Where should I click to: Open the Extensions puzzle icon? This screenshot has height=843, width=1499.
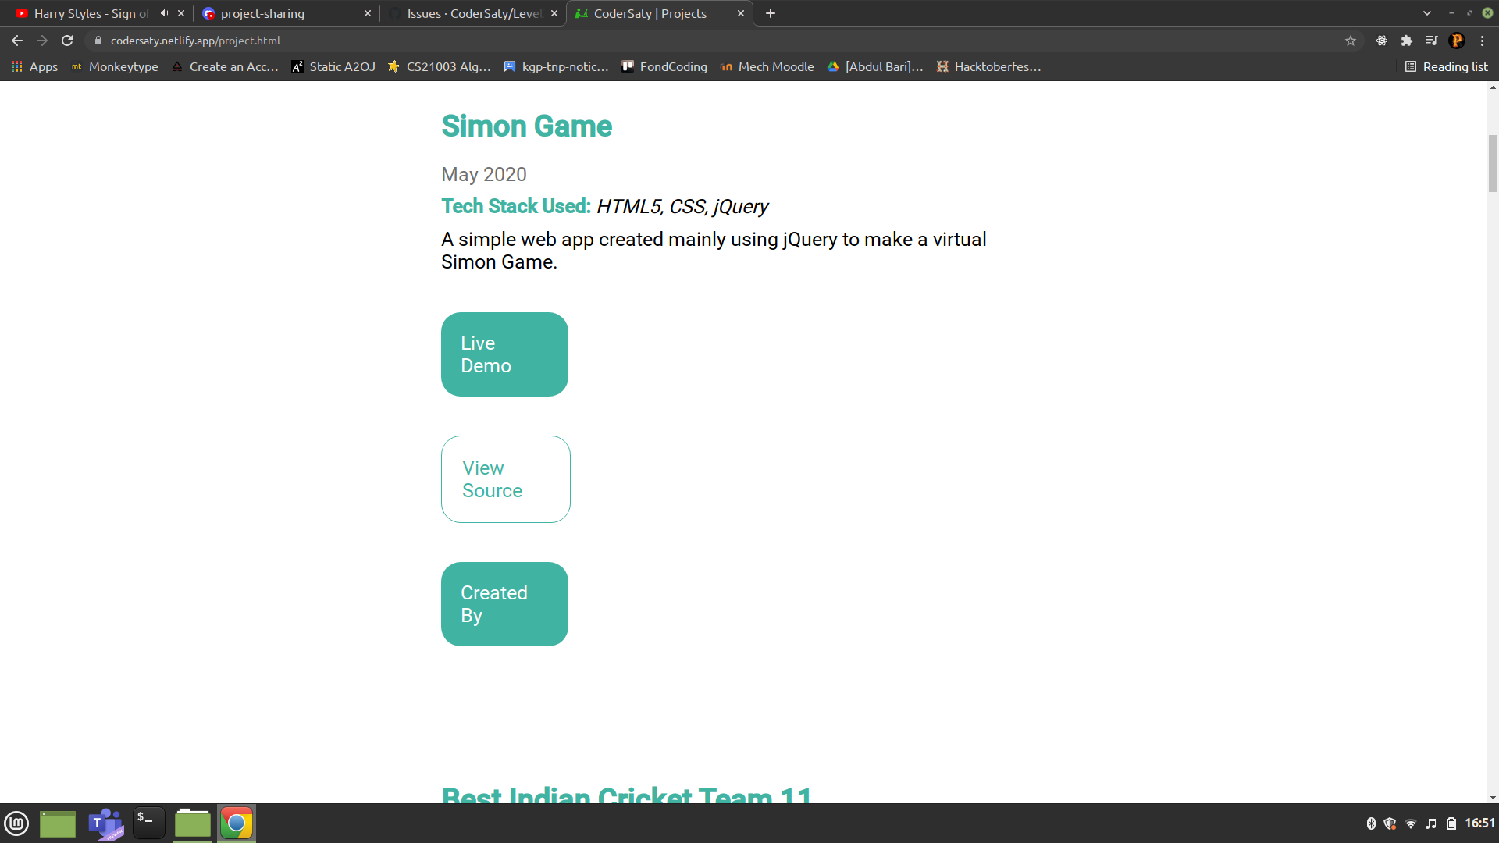pyautogui.click(x=1407, y=41)
